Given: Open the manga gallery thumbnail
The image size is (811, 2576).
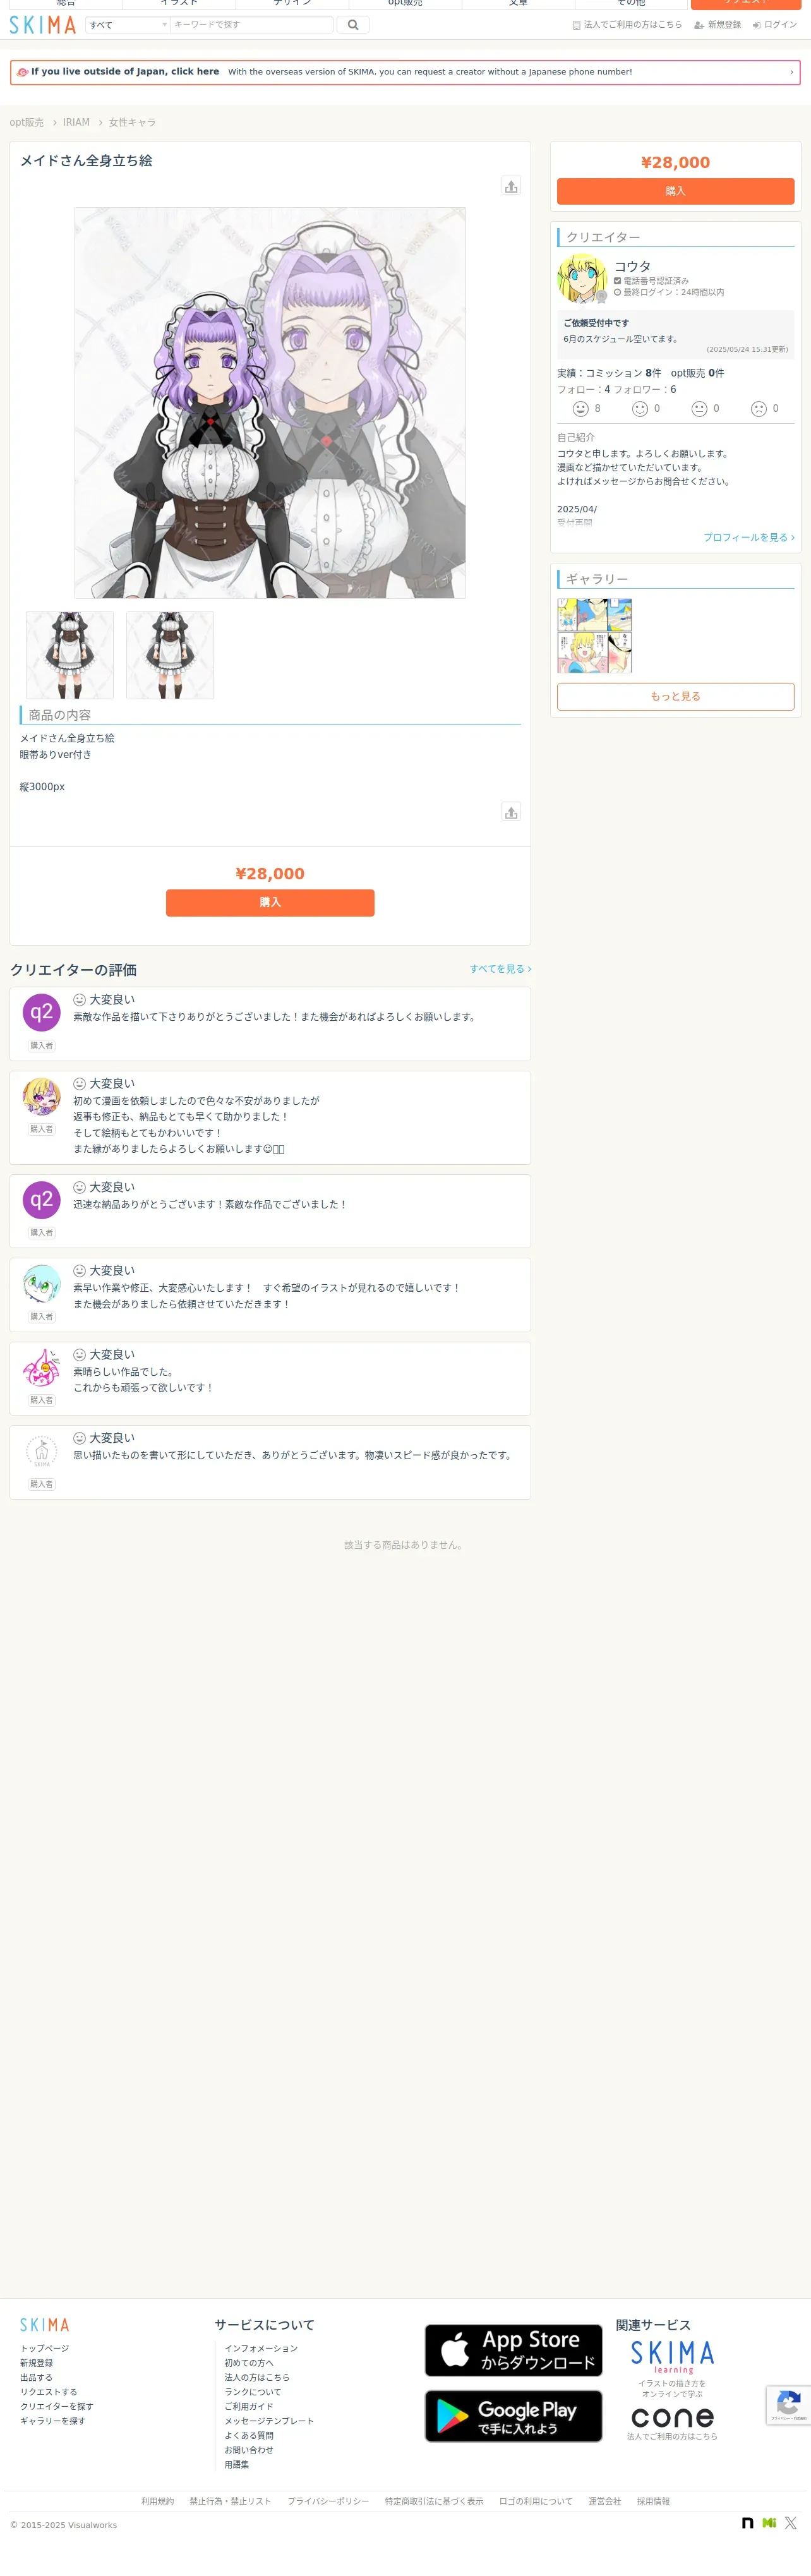Looking at the screenshot, I should [x=594, y=635].
